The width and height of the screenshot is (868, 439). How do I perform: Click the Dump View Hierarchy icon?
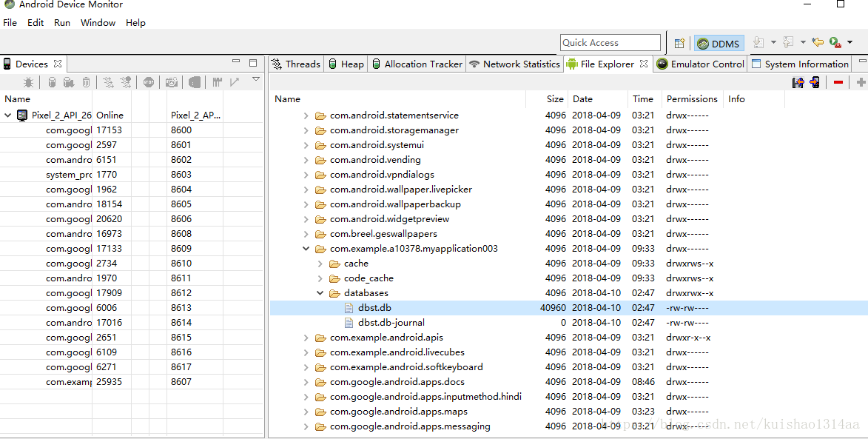coord(194,82)
